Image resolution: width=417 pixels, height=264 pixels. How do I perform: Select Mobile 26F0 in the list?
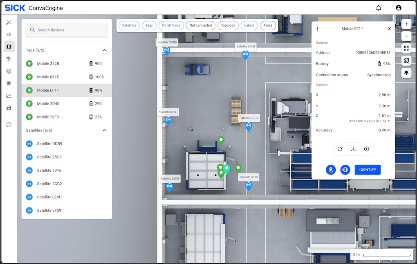point(67,117)
